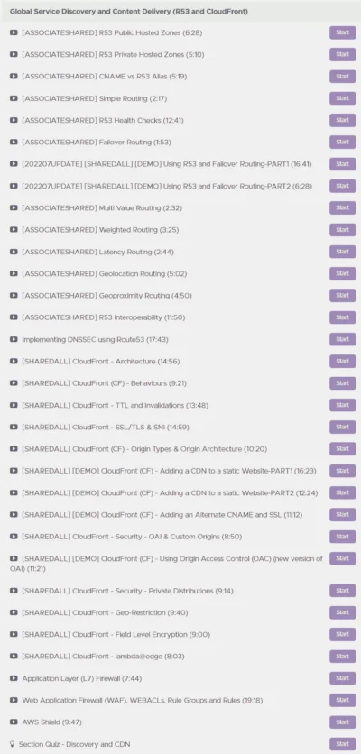Click video icon for CloudFront - Geo-Restriction
Viewport: 361px width, 754px height.
pos(14,612)
